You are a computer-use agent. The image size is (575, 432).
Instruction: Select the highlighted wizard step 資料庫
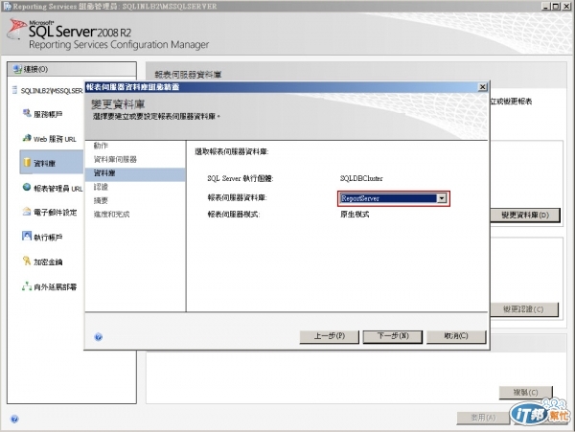(x=135, y=173)
